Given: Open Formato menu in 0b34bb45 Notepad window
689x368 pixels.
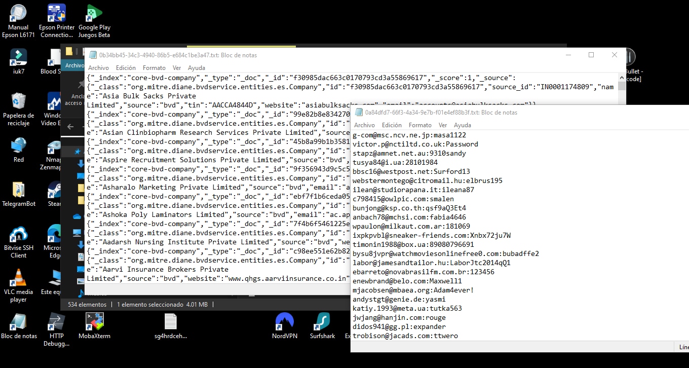Looking at the screenshot, I should (x=154, y=68).
